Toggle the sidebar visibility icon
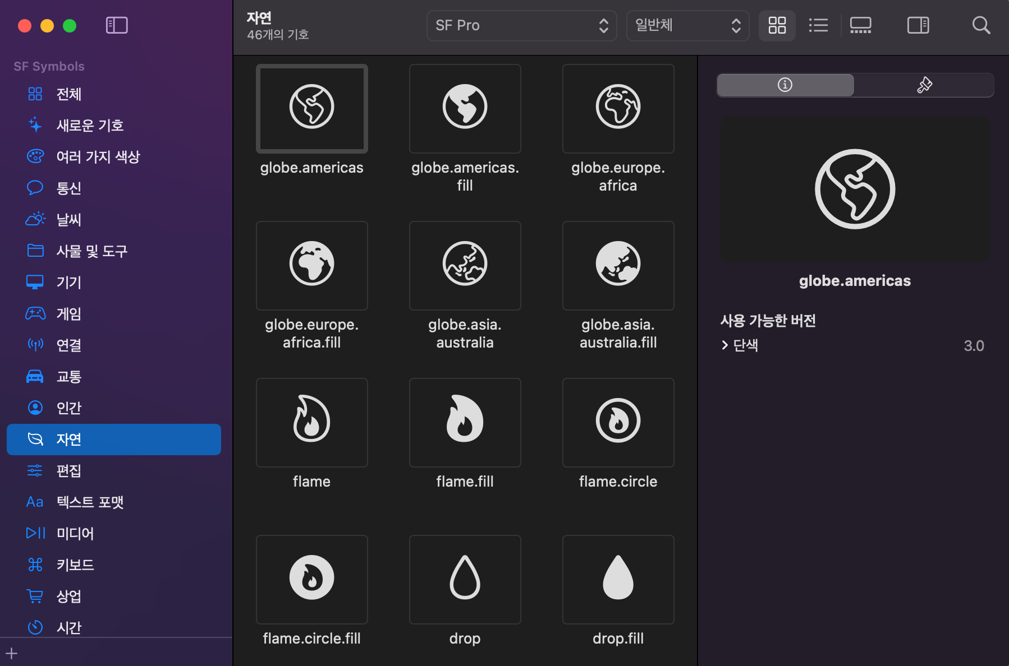 [x=117, y=25]
